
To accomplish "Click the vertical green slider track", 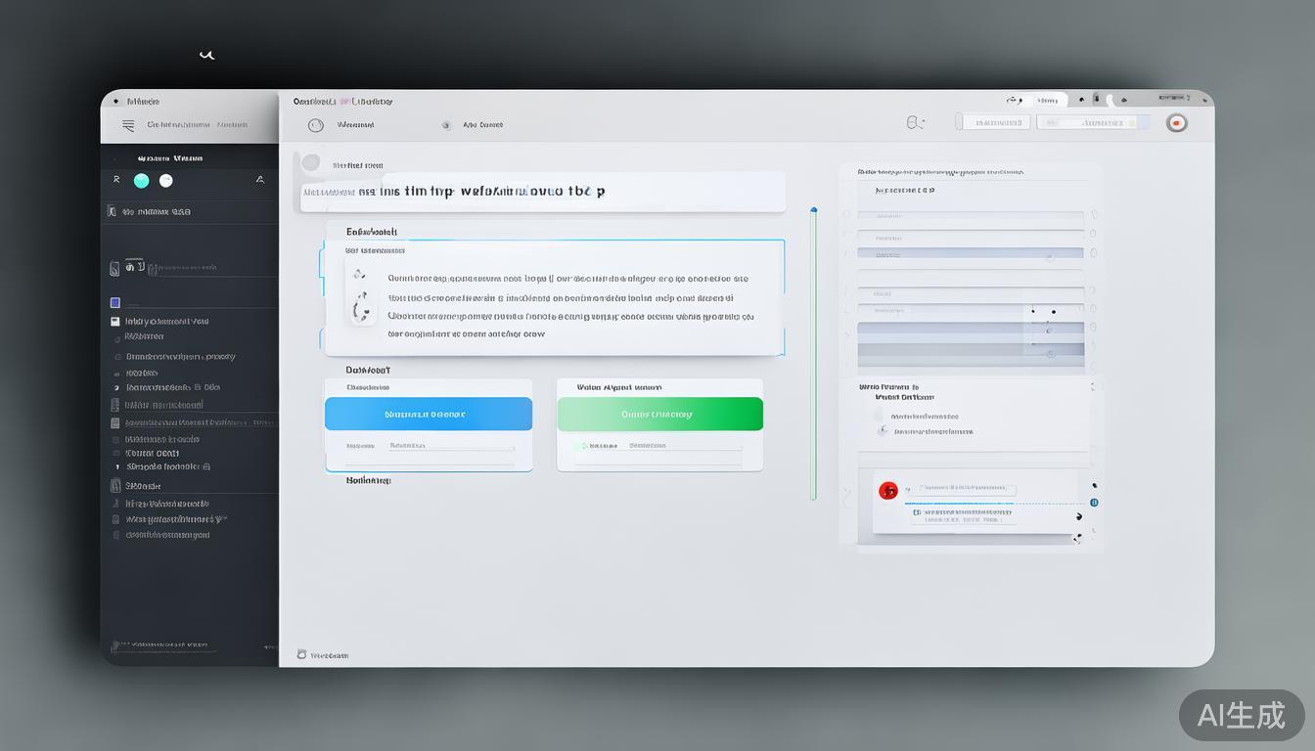I will click(813, 352).
